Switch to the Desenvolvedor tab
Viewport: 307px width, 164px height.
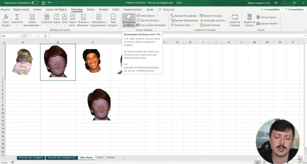133,9
